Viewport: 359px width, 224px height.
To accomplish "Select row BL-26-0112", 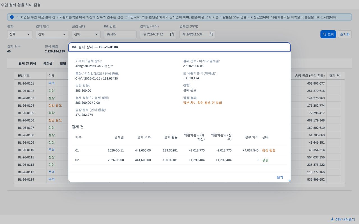I will click(178, 164).
